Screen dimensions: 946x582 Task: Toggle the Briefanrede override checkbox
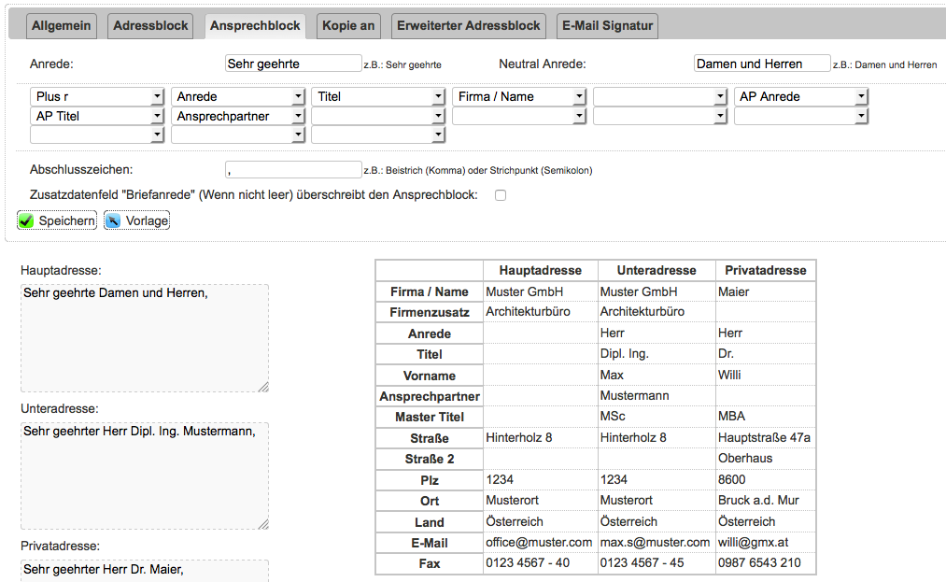coord(501,195)
